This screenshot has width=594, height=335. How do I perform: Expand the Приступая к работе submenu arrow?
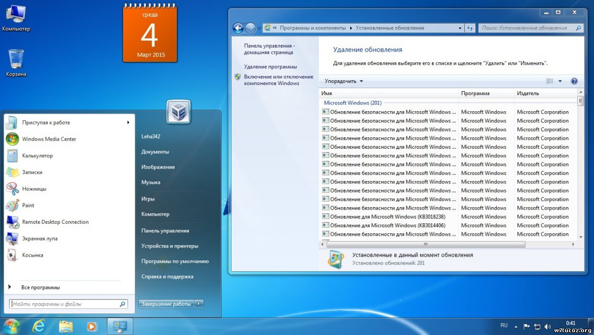point(128,123)
